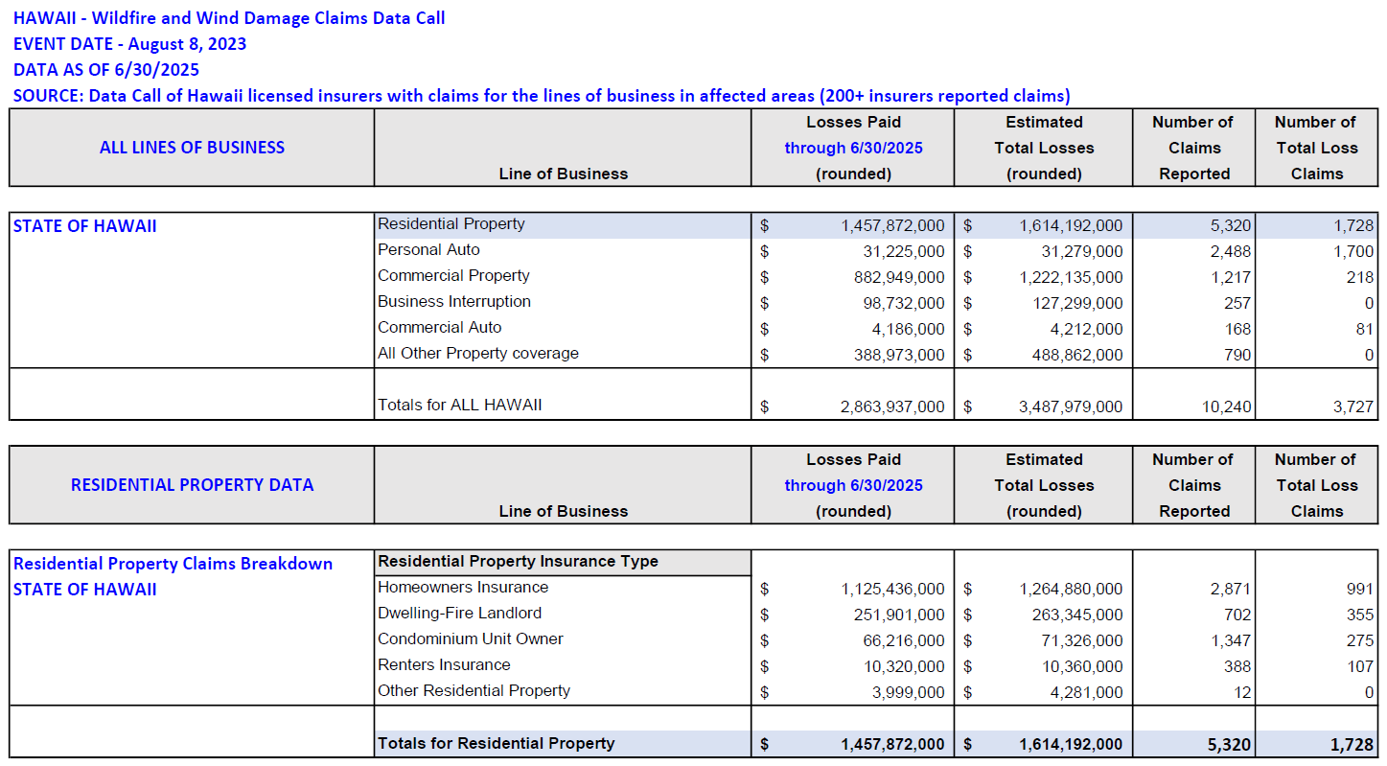
Task: Select Commercial Property total loss claims 218
Action: [x=1361, y=278]
